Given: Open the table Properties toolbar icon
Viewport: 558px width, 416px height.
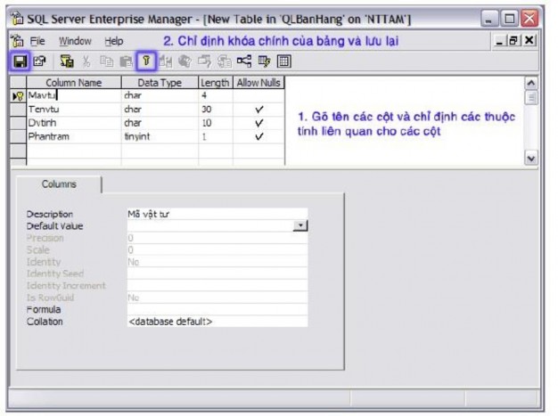Looking at the screenshot, I should 38,61.
